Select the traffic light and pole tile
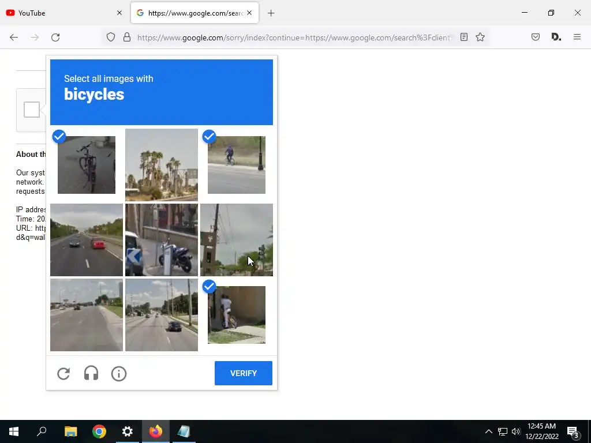The height and width of the screenshot is (443, 591). 236,240
